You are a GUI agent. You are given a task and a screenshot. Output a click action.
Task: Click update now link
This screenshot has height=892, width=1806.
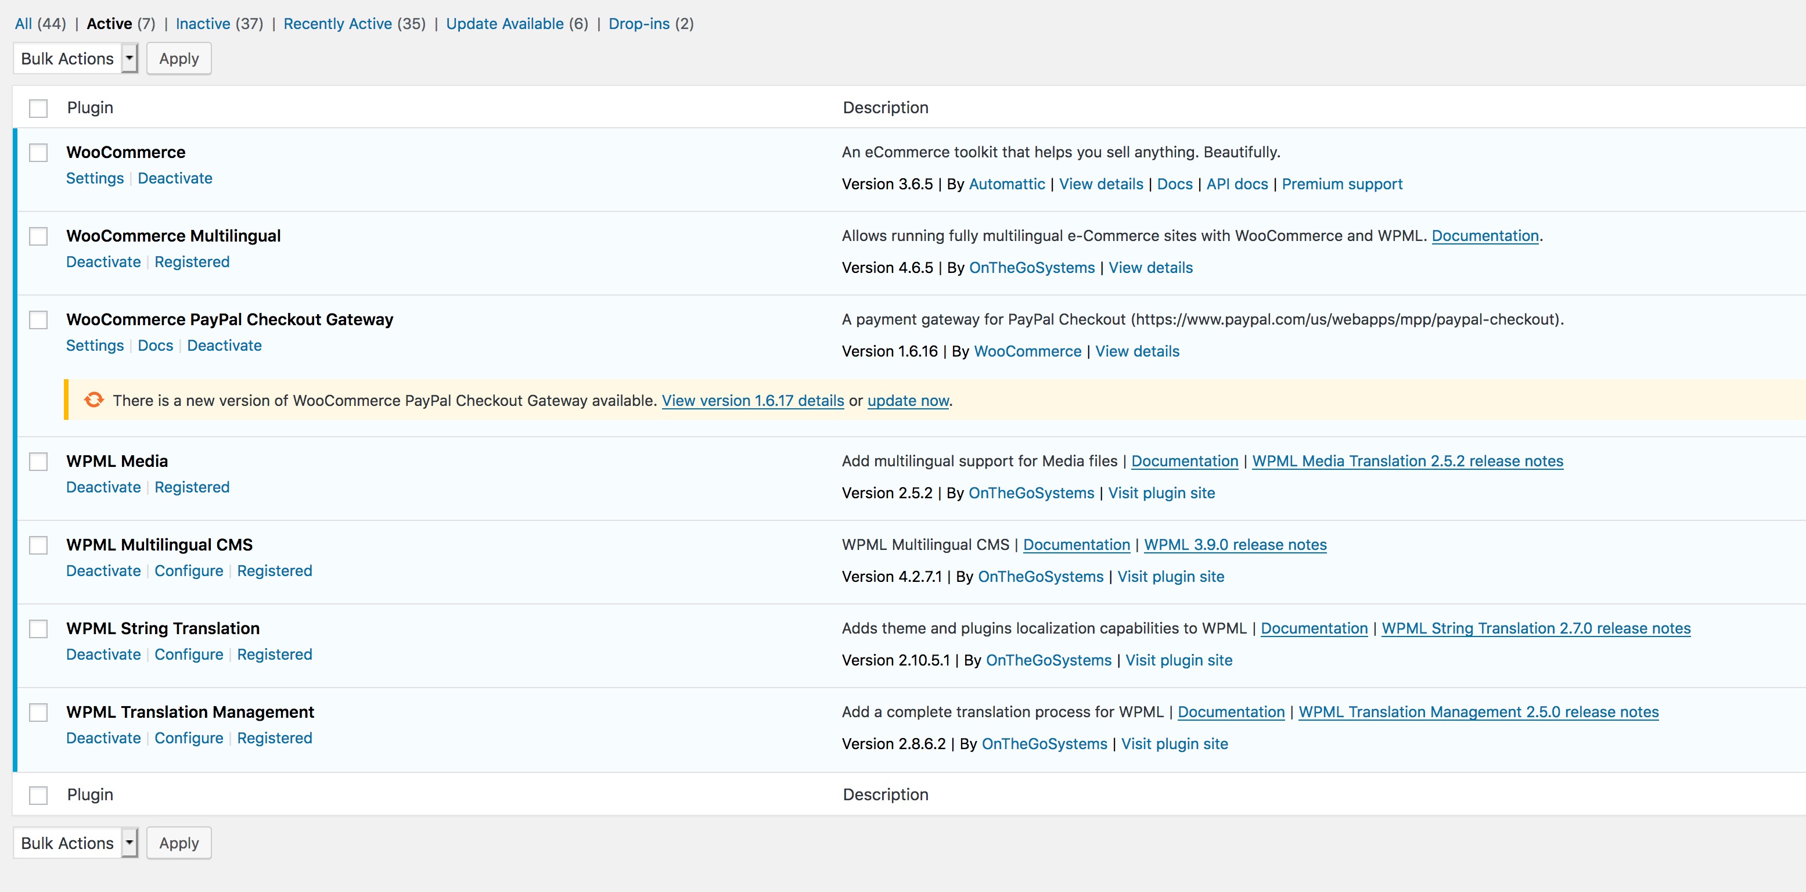(x=908, y=401)
